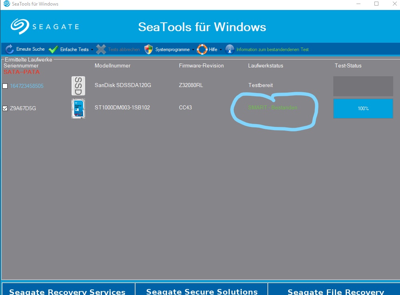400x295 pixels.
Task: Open the Hilfe menu label
Action: pyautogui.click(x=213, y=49)
